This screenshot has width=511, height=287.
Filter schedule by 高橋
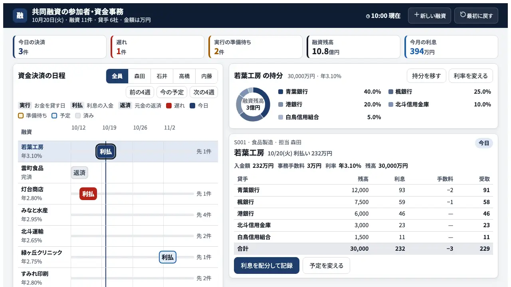[184, 76]
